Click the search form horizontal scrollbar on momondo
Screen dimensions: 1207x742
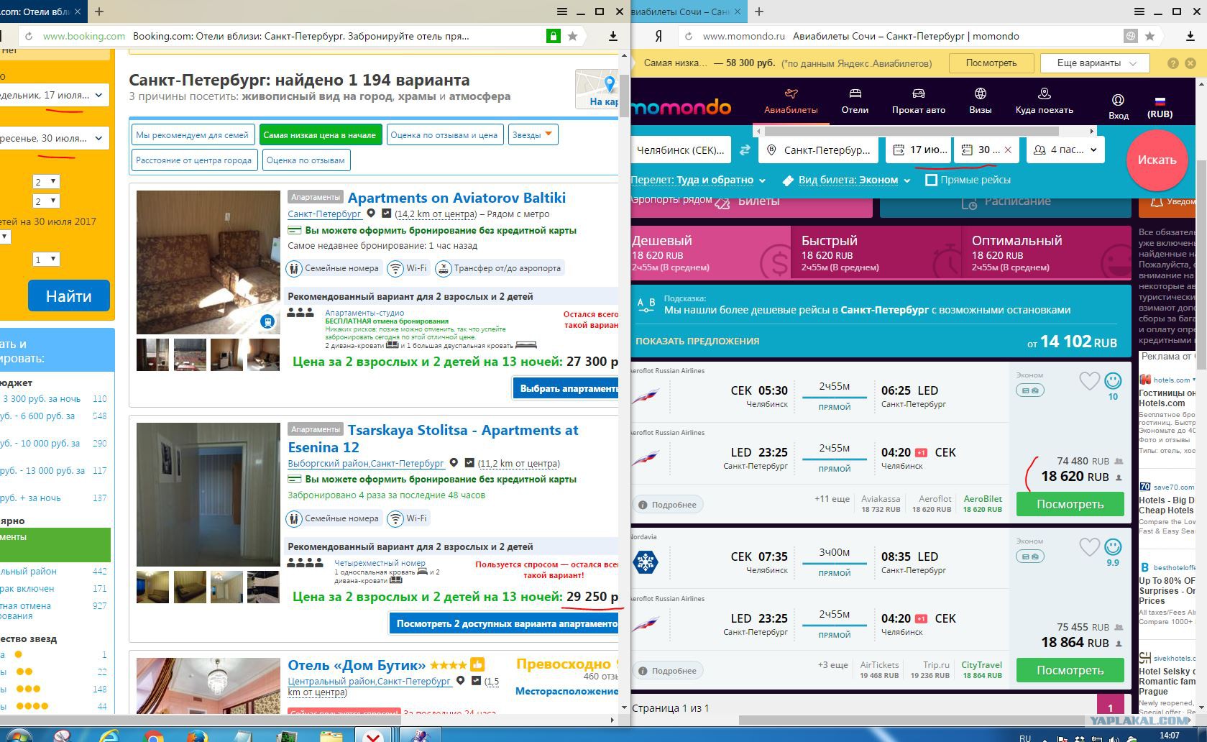(x=912, y=132)
